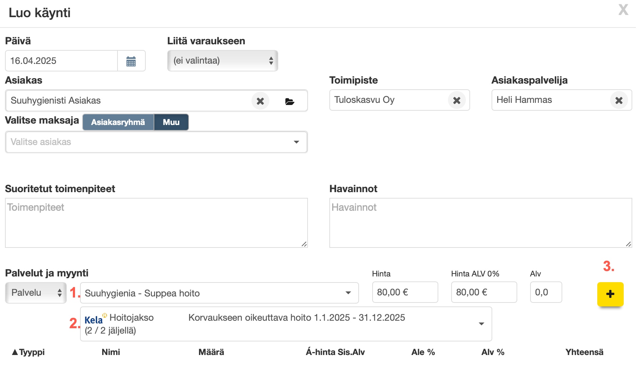This screenshot has width=638, height=385.
Task: Clear the Tuloskasvu Oy location selection
Action: pyautogui.click(x=457, y=100)
